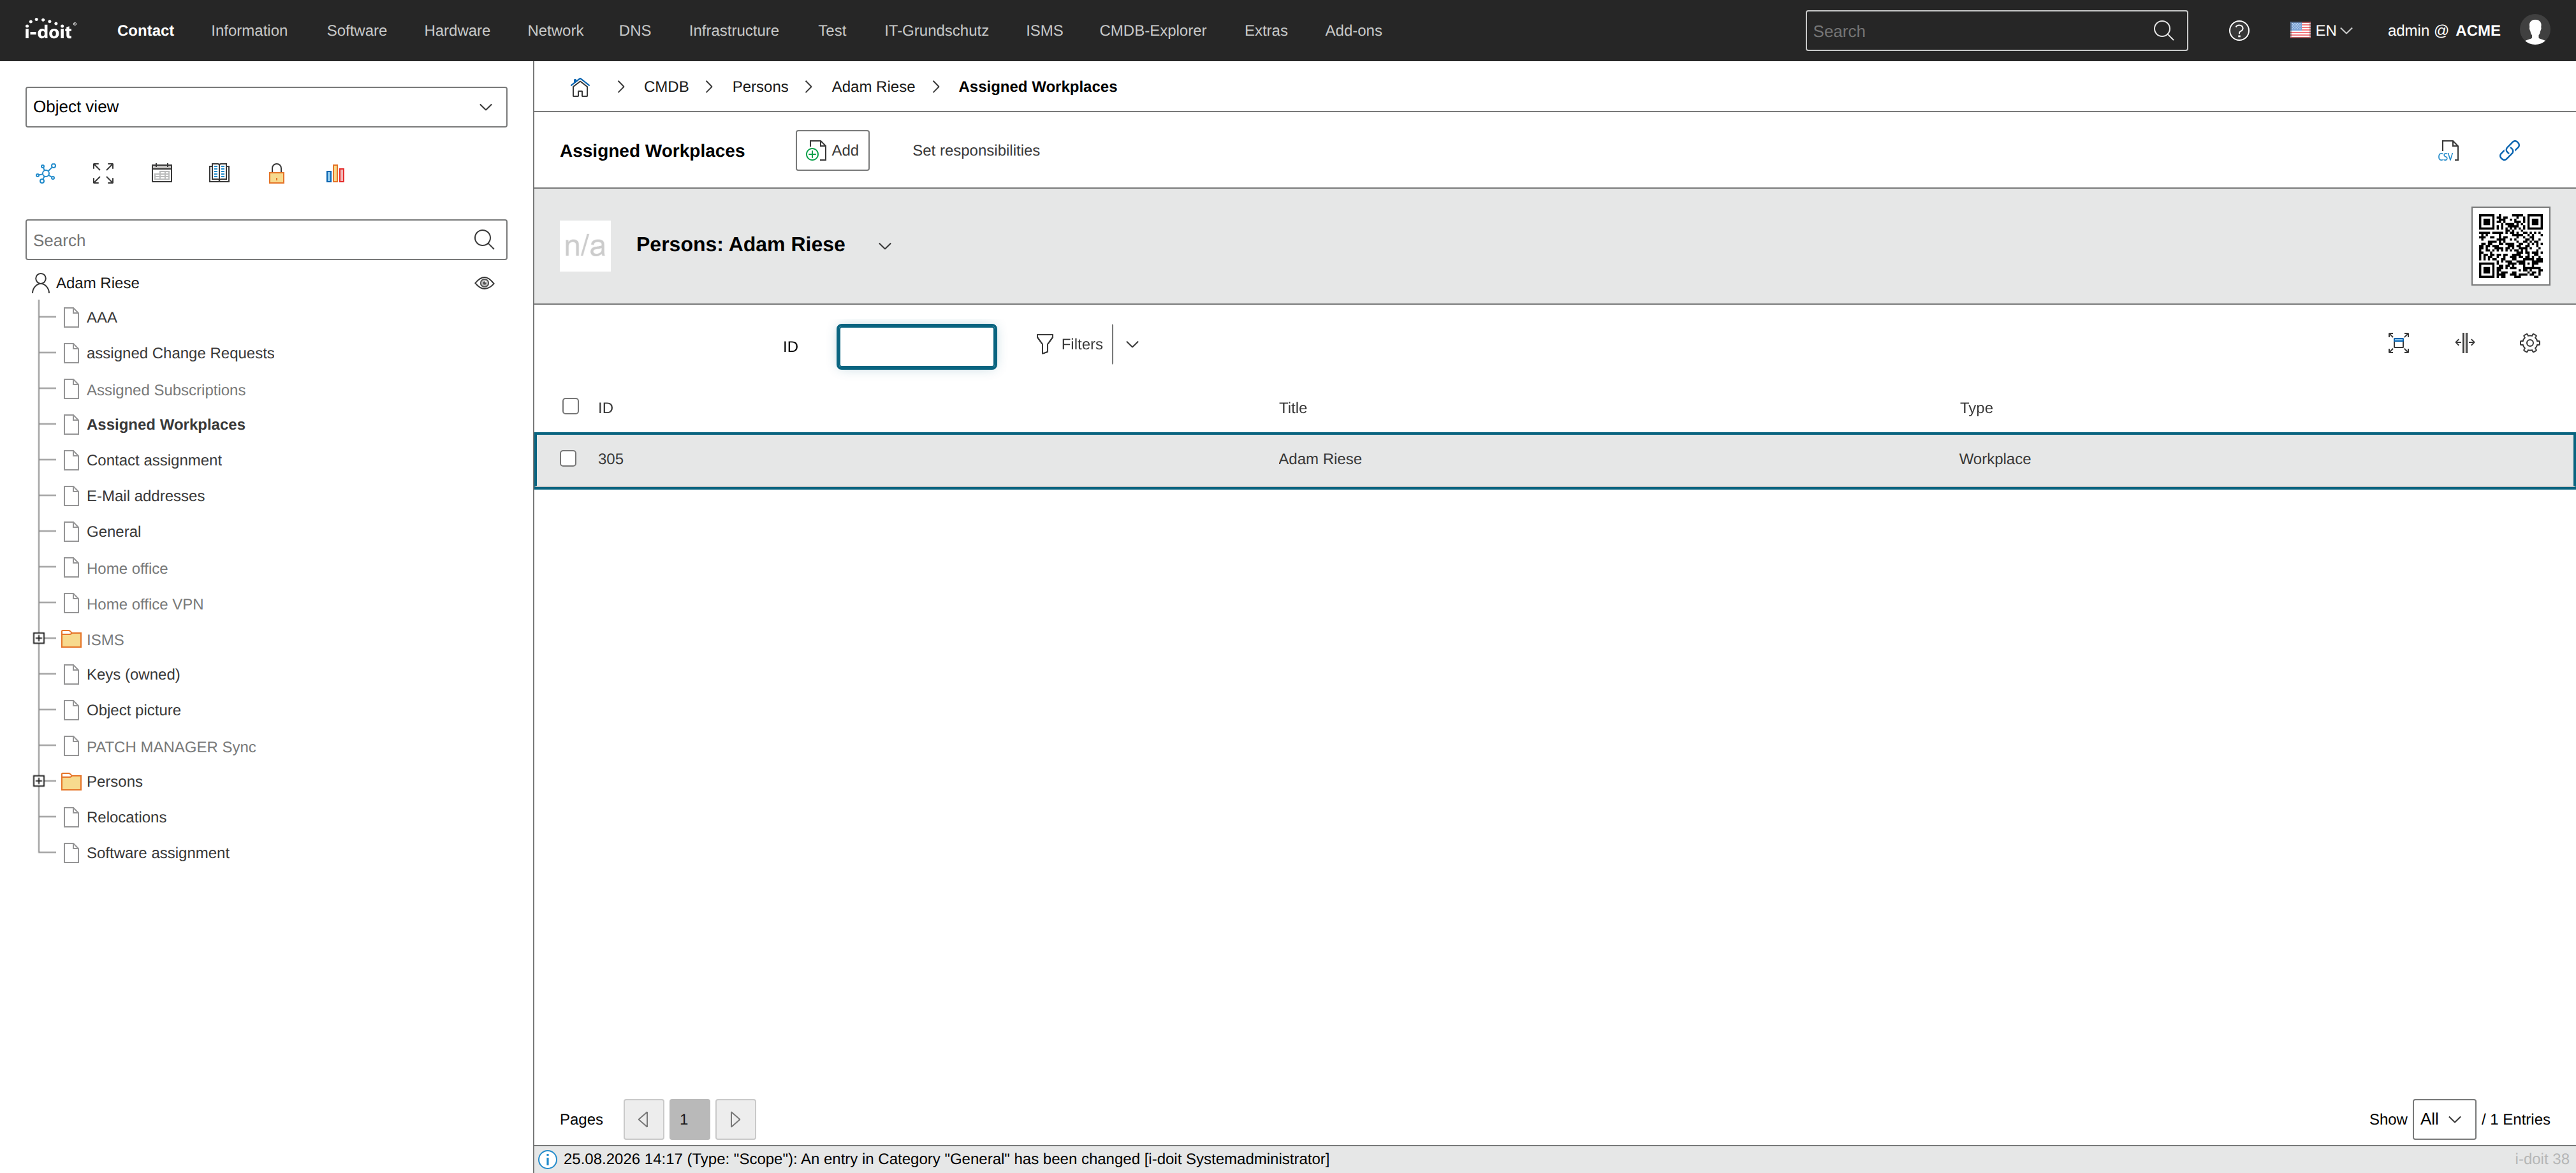This screenshot has height=1173, width=2576.
Task: Open the EN language dropdown
Action: pyautogui.click(x=2321, y=31)
